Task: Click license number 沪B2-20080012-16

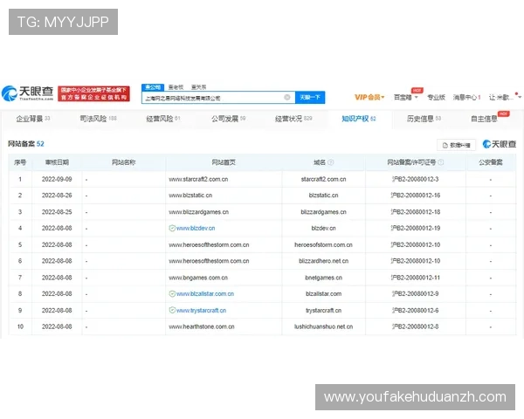Action: point(416,196)
